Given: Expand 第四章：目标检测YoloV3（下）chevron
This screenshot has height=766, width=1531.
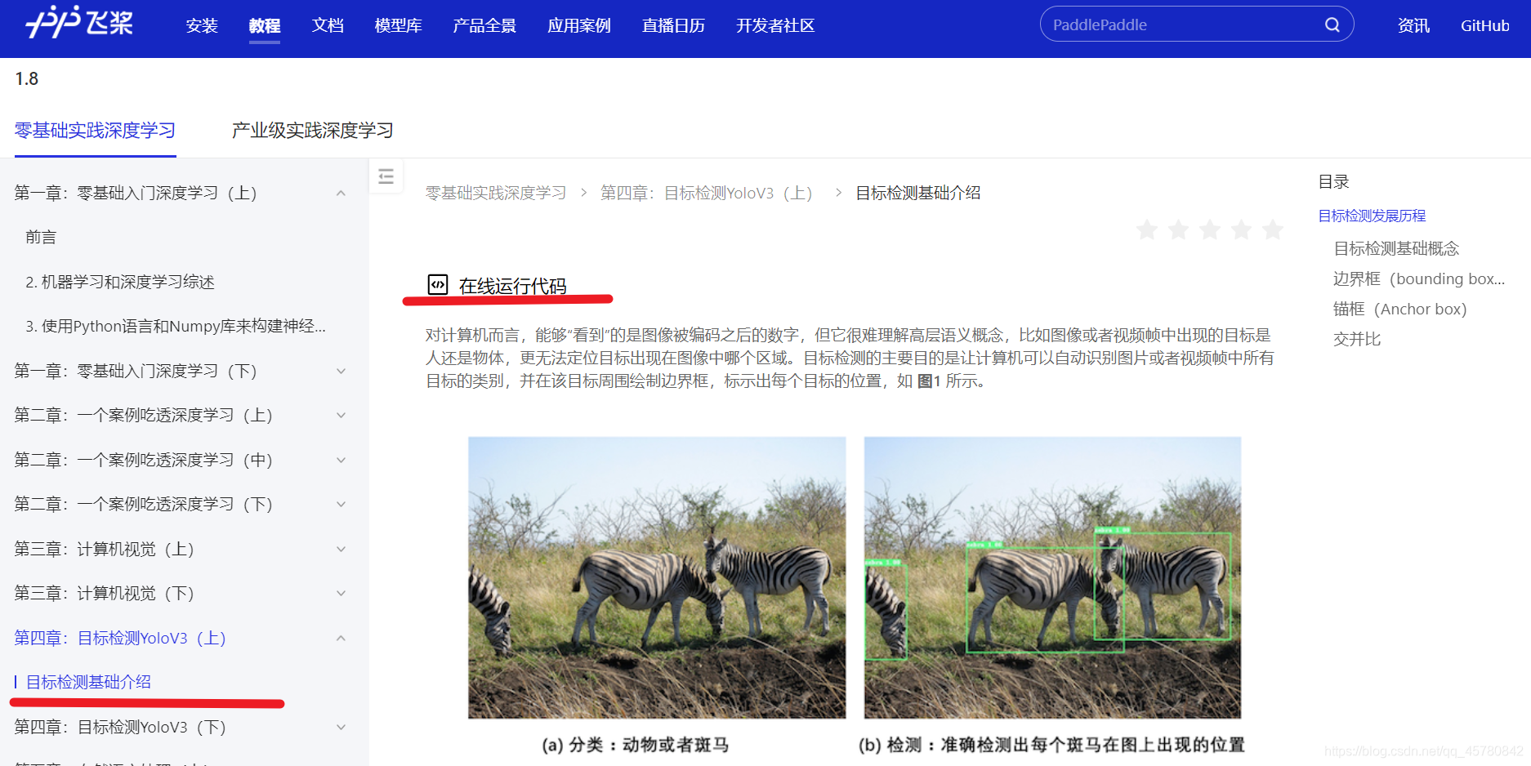Looking at the screenshot, I should pos(341,727).
